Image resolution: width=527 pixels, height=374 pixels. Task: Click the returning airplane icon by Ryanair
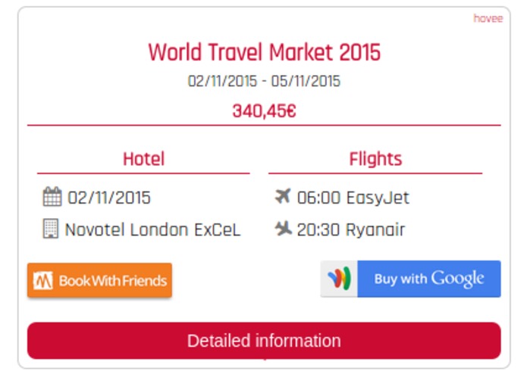point(283,228)
